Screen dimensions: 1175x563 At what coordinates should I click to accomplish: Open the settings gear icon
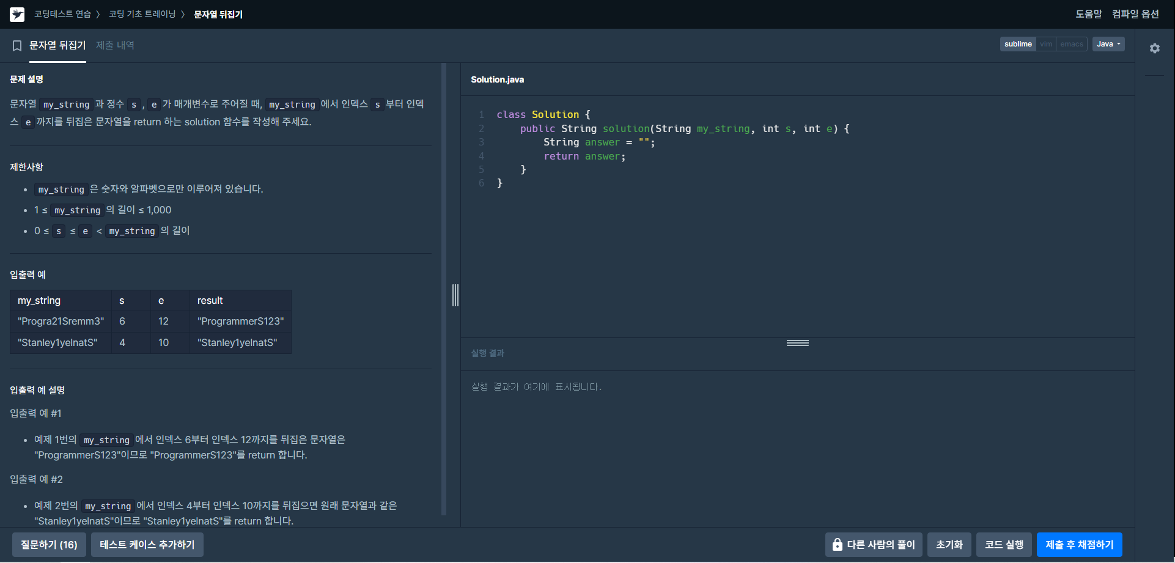(x=1154, y=48)
